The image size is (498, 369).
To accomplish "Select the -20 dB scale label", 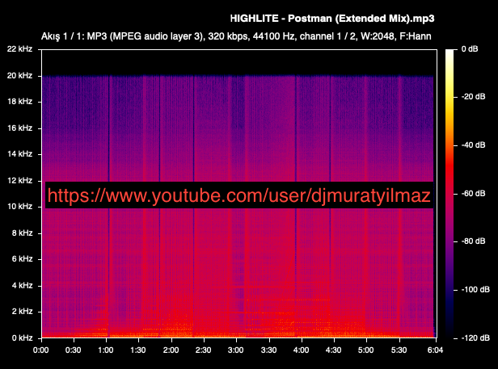I will tap(473, 97).
